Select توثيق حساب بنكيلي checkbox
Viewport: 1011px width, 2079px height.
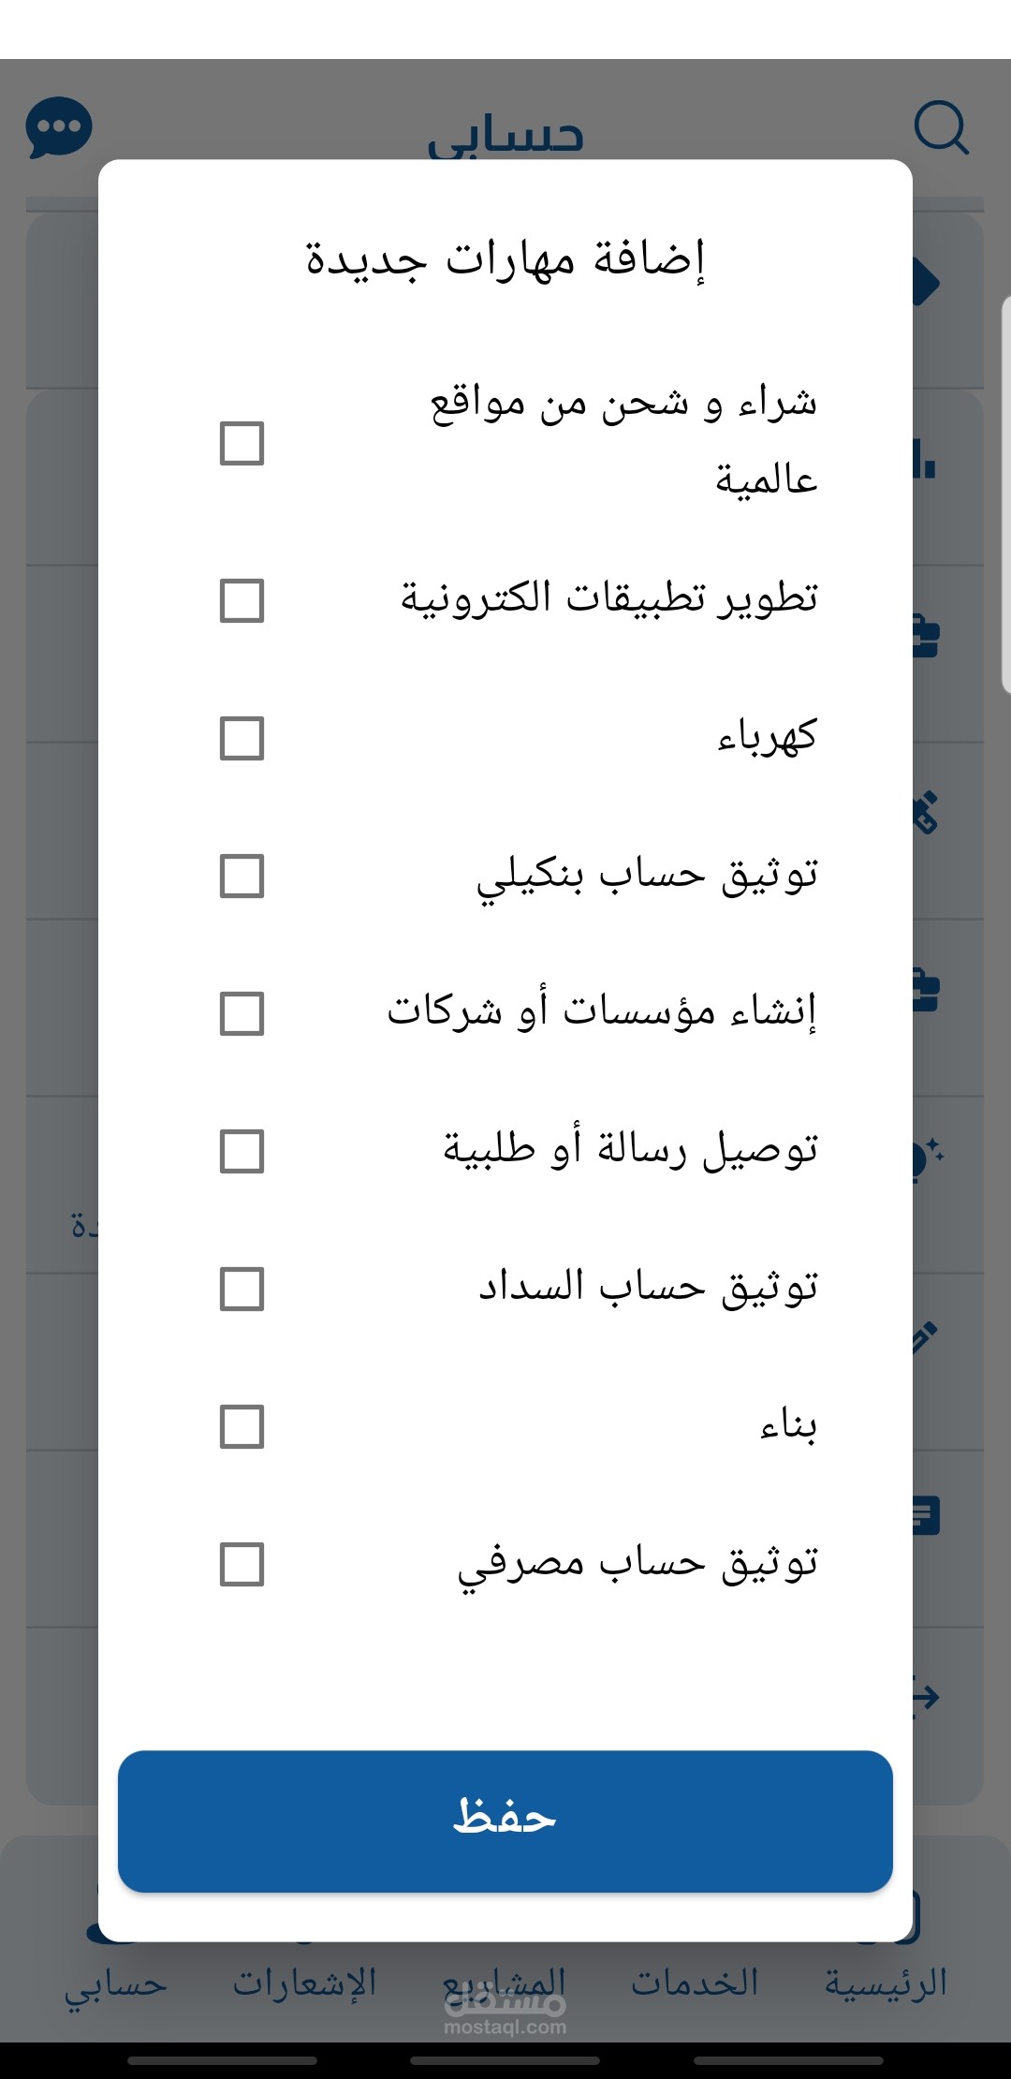click(x=242, y=876)
